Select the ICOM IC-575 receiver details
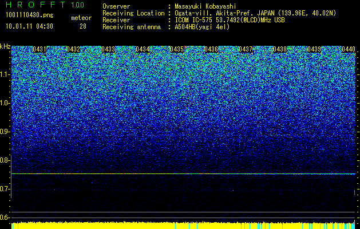This screenshot has width=360, height=229. 230,20
